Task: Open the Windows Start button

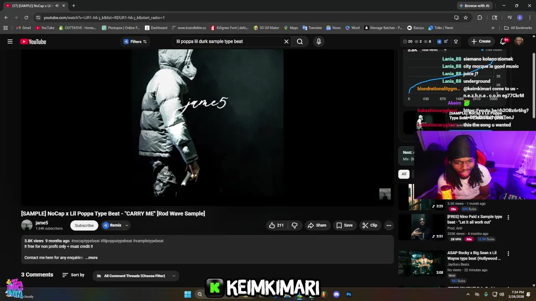Action: [x=188, y=294]
